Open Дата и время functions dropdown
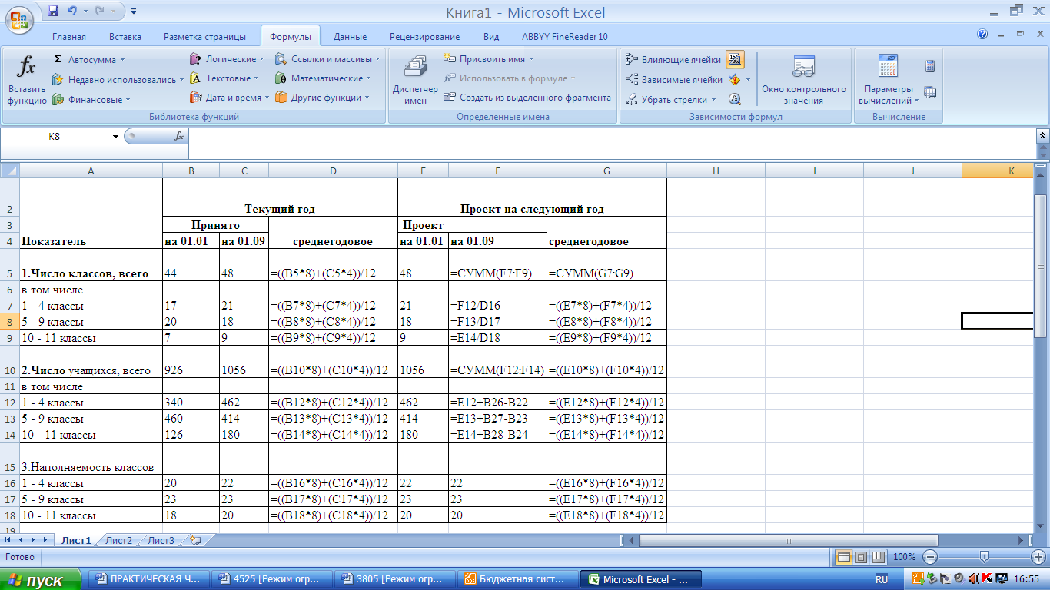This screenshot has width=1050, height=590. tap(266, 98)
